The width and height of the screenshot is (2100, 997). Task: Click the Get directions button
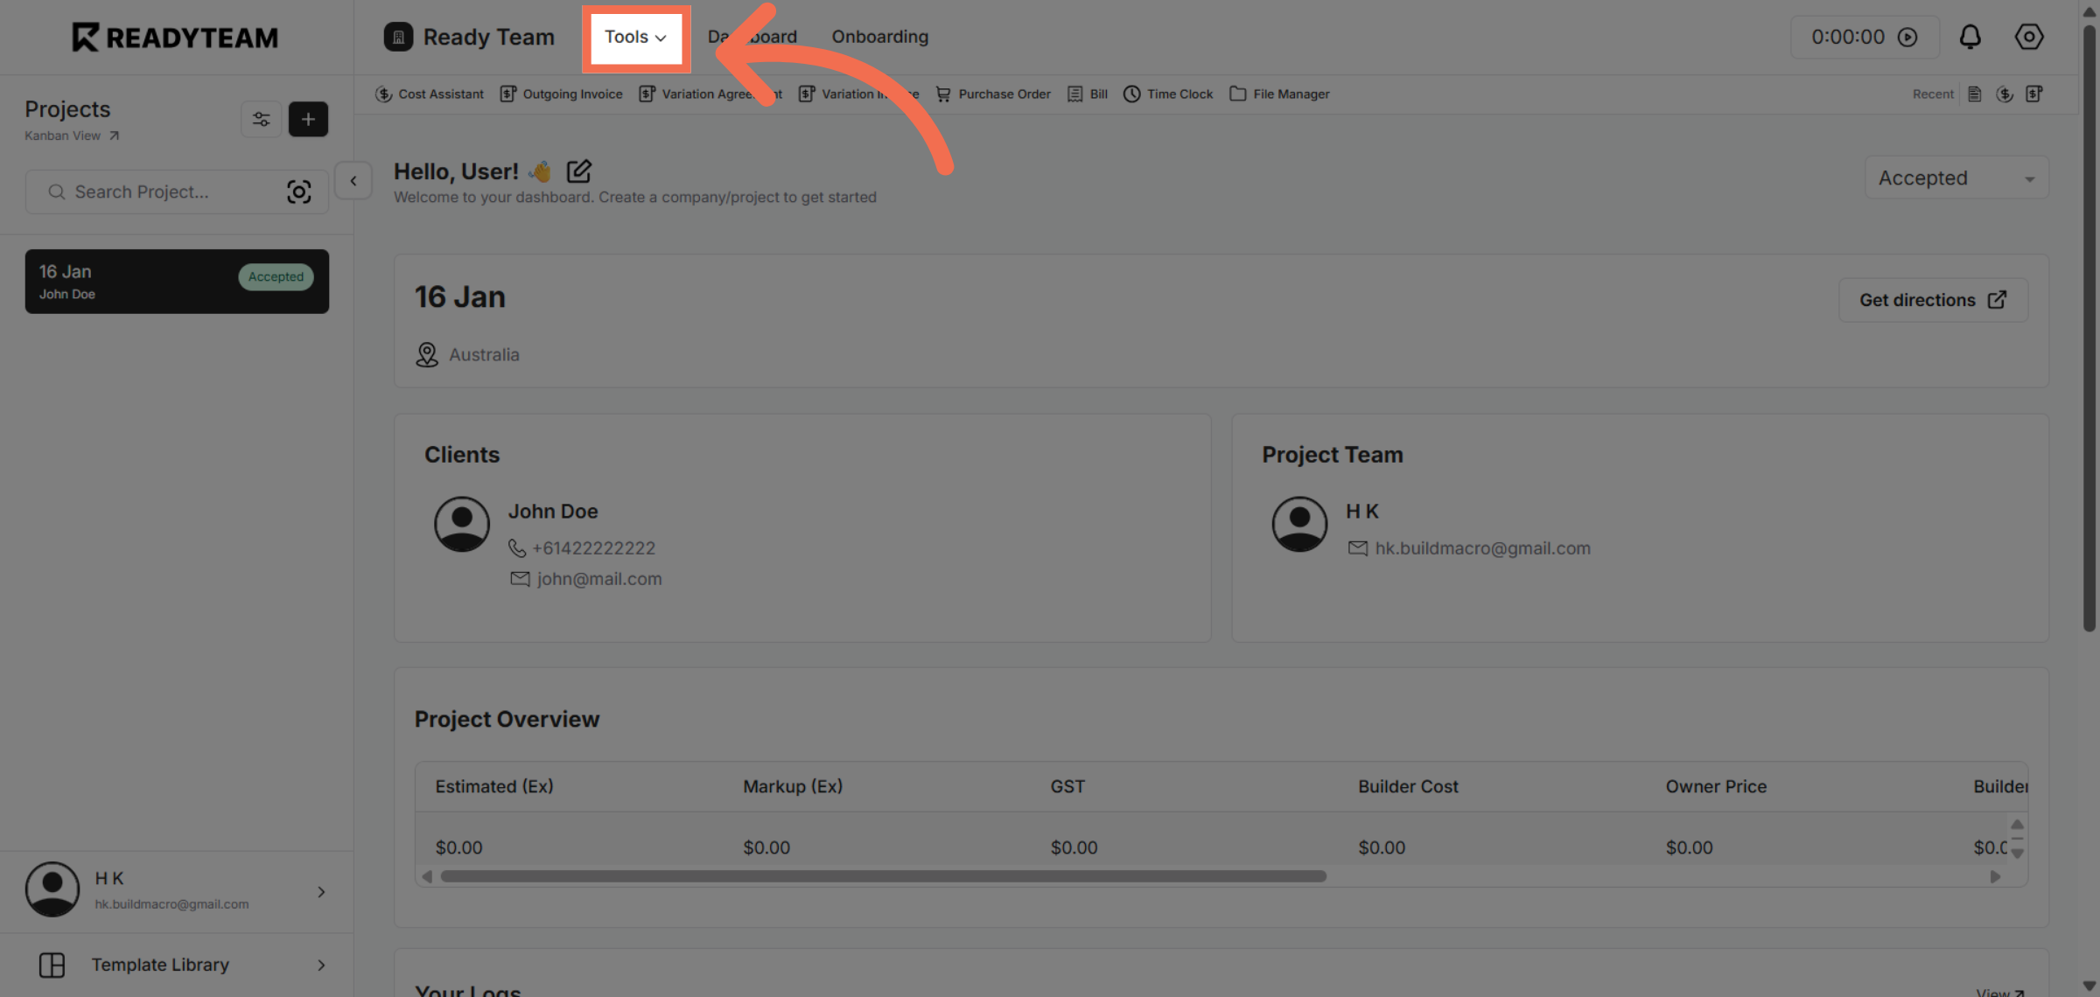[1932, 299]
